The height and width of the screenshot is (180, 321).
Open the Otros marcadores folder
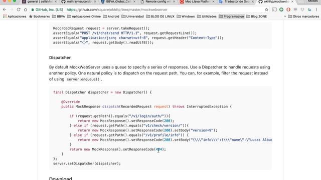[303, 16]
